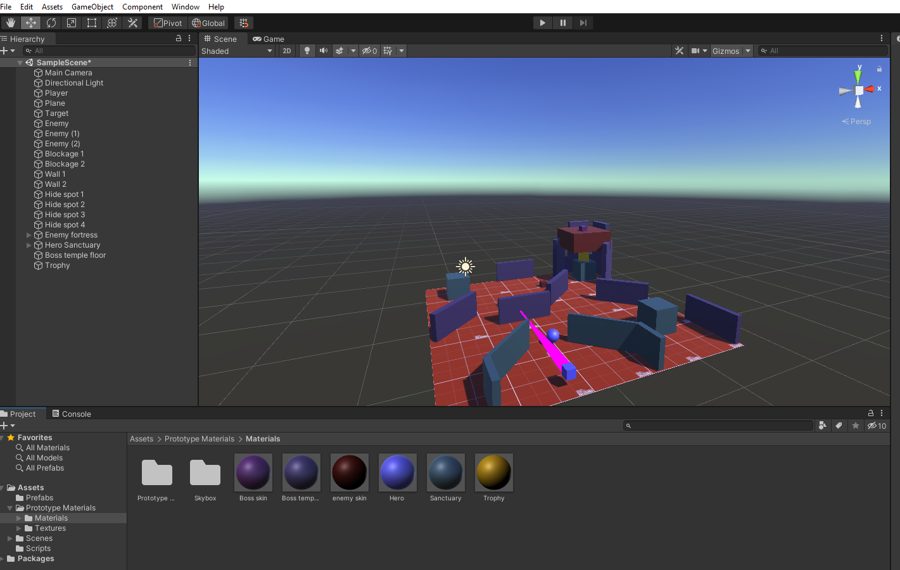This screenshot has height=570, width=900.
Task: Pause the game
Action: click(x=562, y=23)
